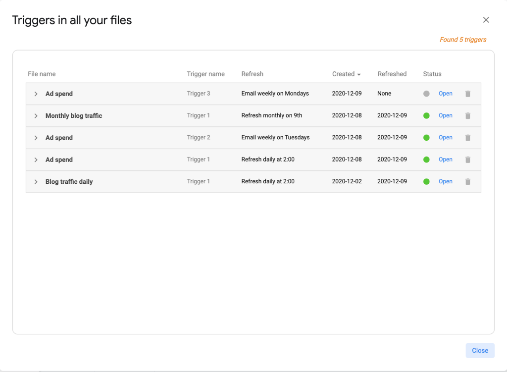Click grey status dot for Trigger 3
This screenshot has height=372, width=507.
coord(426,94)
